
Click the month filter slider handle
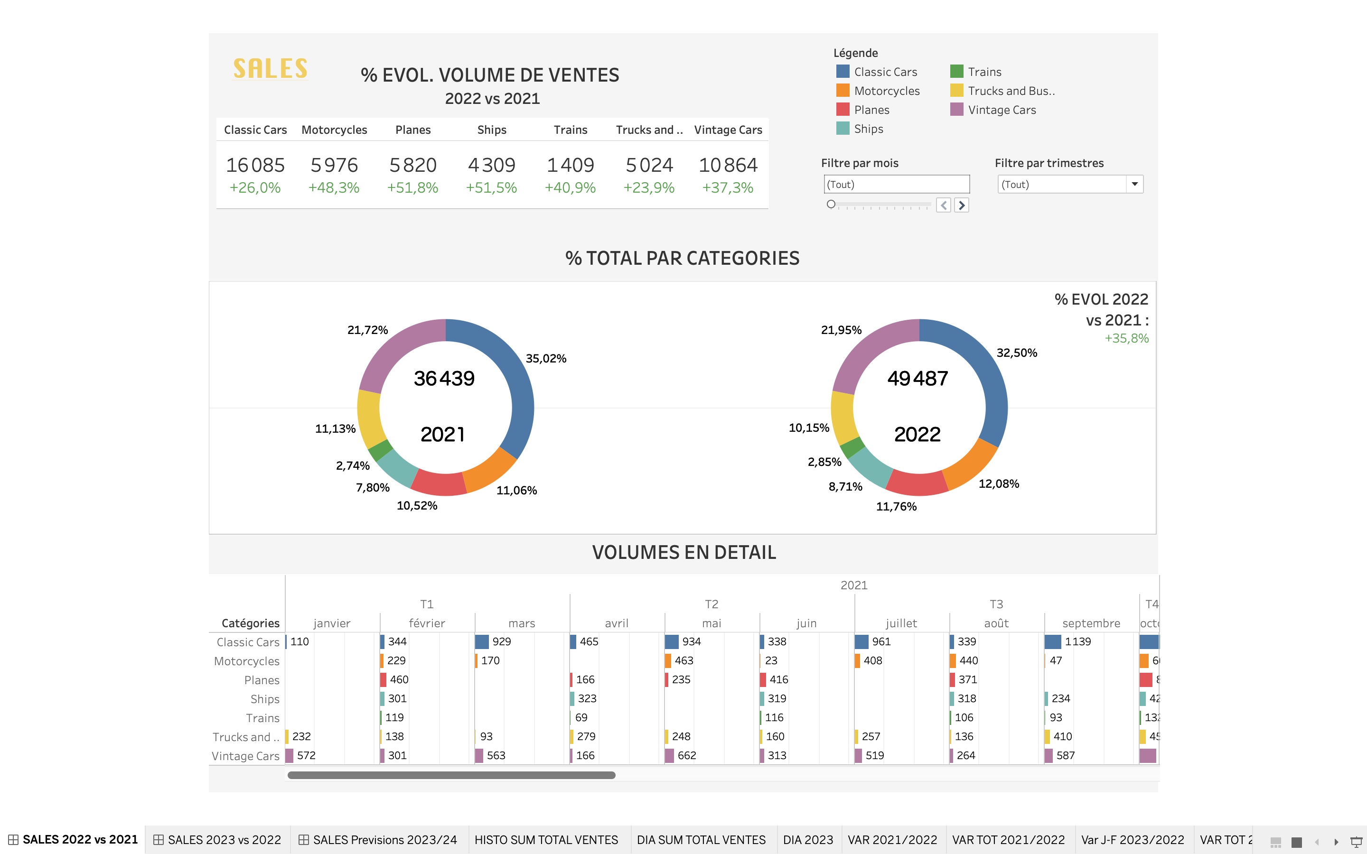831,204
